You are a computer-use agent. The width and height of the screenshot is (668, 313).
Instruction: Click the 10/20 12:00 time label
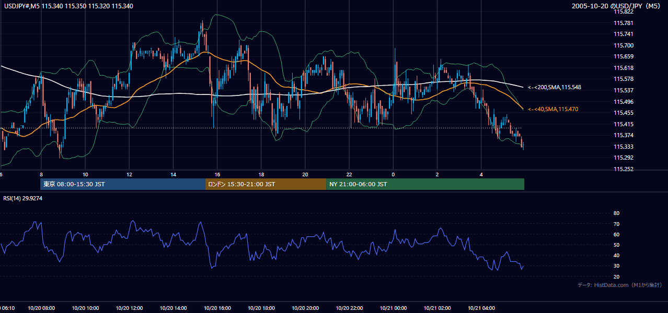click(129, 308)
